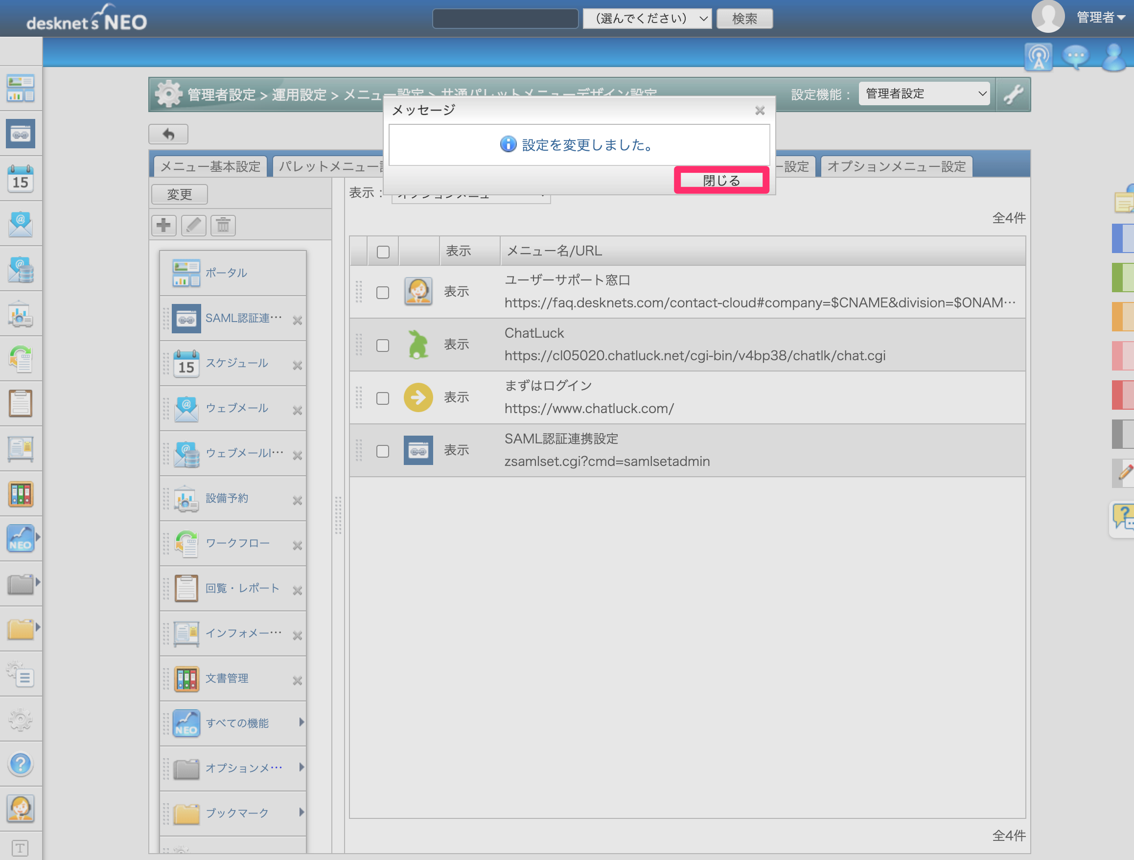Check the ユーザーサポート窓口 row checkbox
This screenshot has width=1134, height=860.
tap(382, 292)
